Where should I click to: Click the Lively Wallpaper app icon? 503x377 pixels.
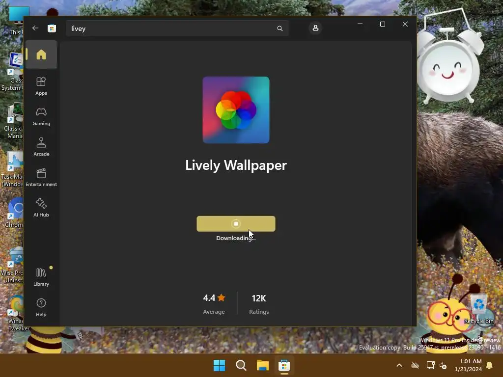[x=236, y=110]
